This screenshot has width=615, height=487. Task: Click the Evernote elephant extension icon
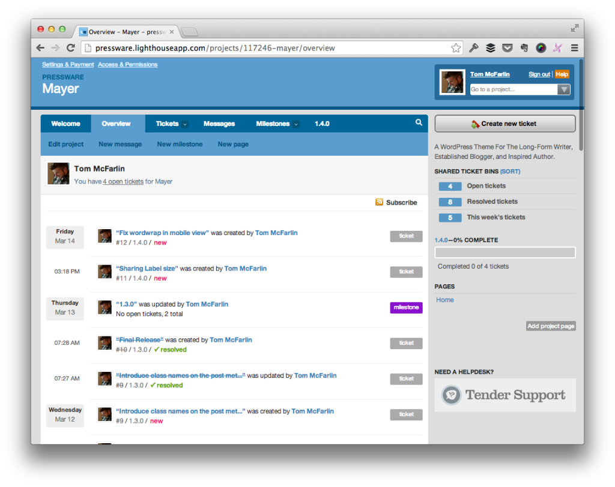524,48
